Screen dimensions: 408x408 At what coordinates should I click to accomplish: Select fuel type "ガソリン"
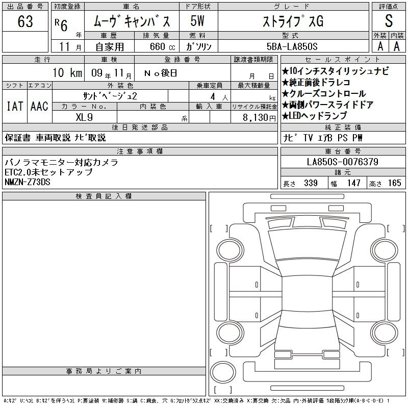[x=198, y=46]
